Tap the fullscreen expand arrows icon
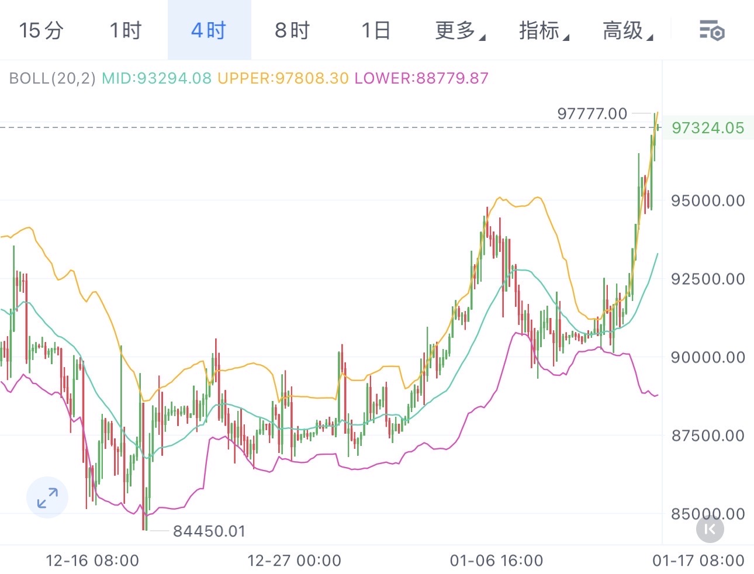The height and width of the screenshot is (574, 754). click(x=47, y=497)
